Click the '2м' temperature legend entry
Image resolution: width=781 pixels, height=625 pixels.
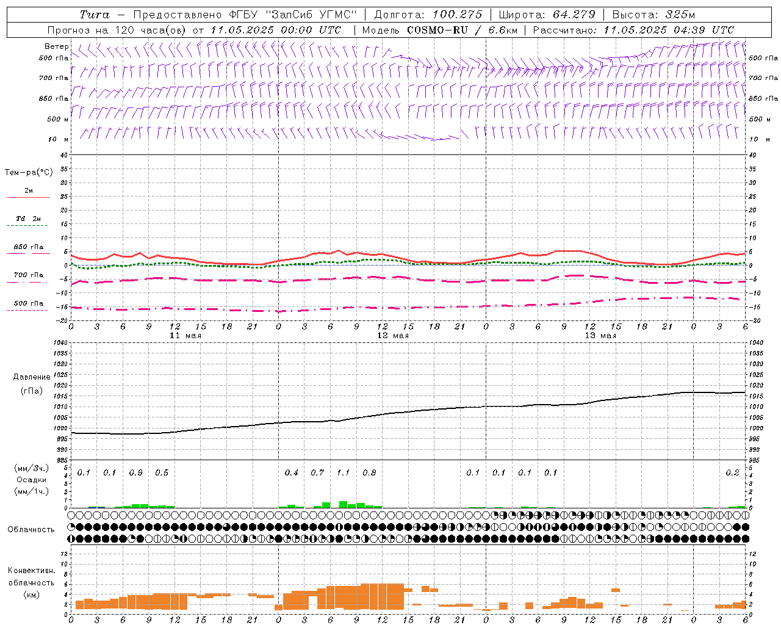click(29, 190)
